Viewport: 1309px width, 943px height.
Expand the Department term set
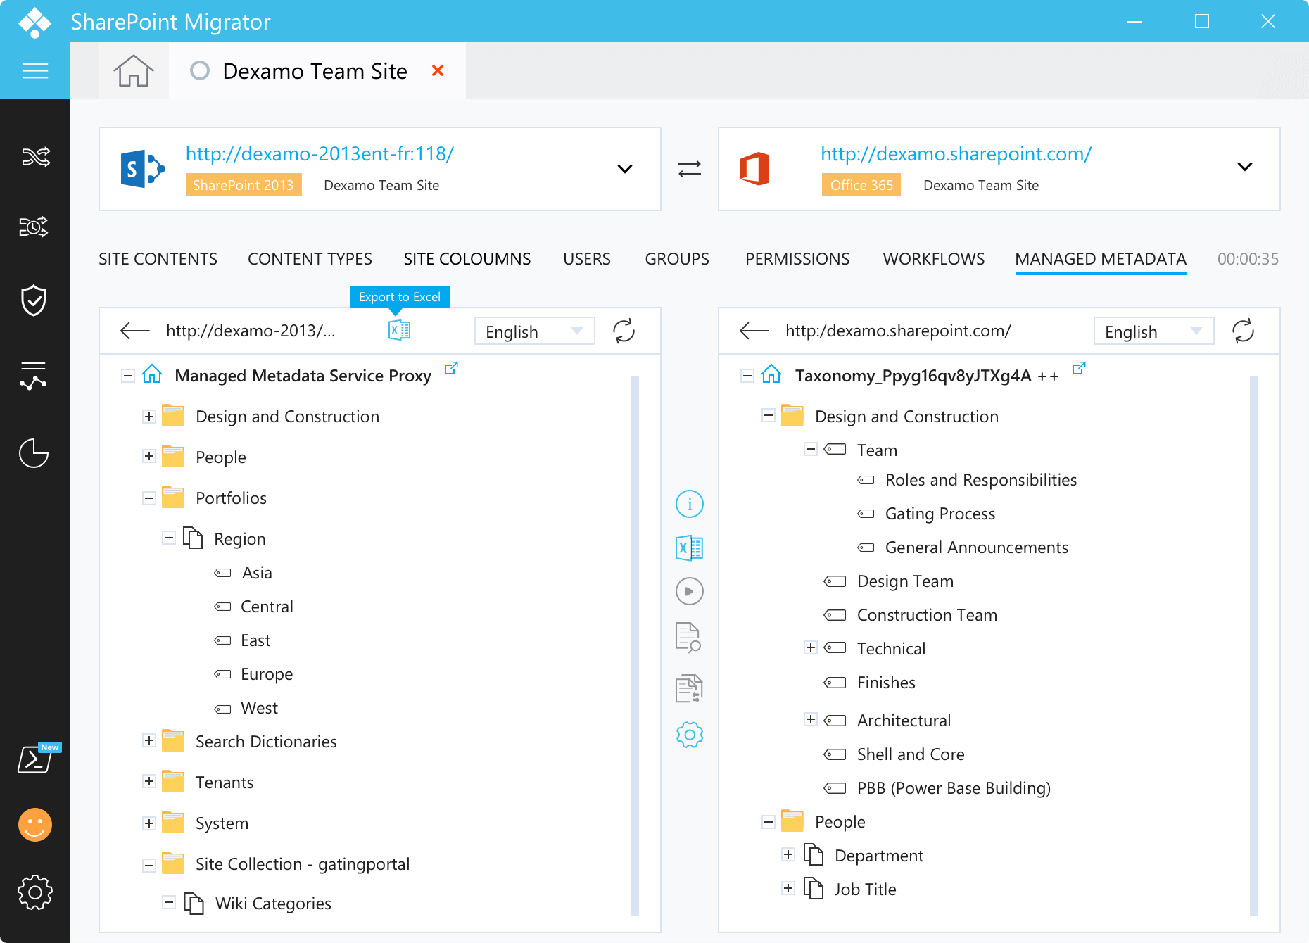[x=788, y=854]
